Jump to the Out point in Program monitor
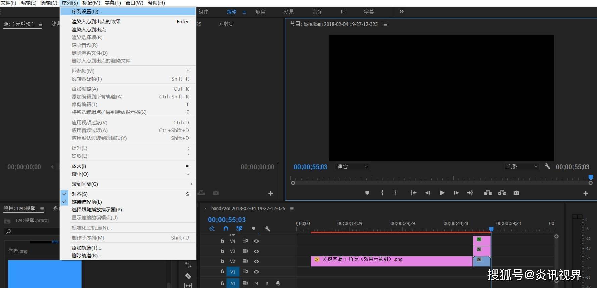The width and height of the screenshot is (597, 288). 470,193
